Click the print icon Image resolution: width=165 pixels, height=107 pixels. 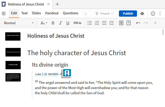[x=142, y=14]
